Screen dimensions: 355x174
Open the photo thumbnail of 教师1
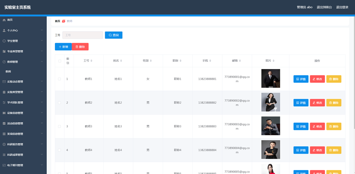click(271, 78)
